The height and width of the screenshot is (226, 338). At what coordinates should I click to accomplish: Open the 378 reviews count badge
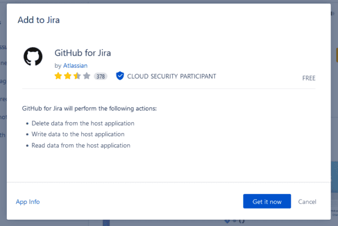pos(100,76)
